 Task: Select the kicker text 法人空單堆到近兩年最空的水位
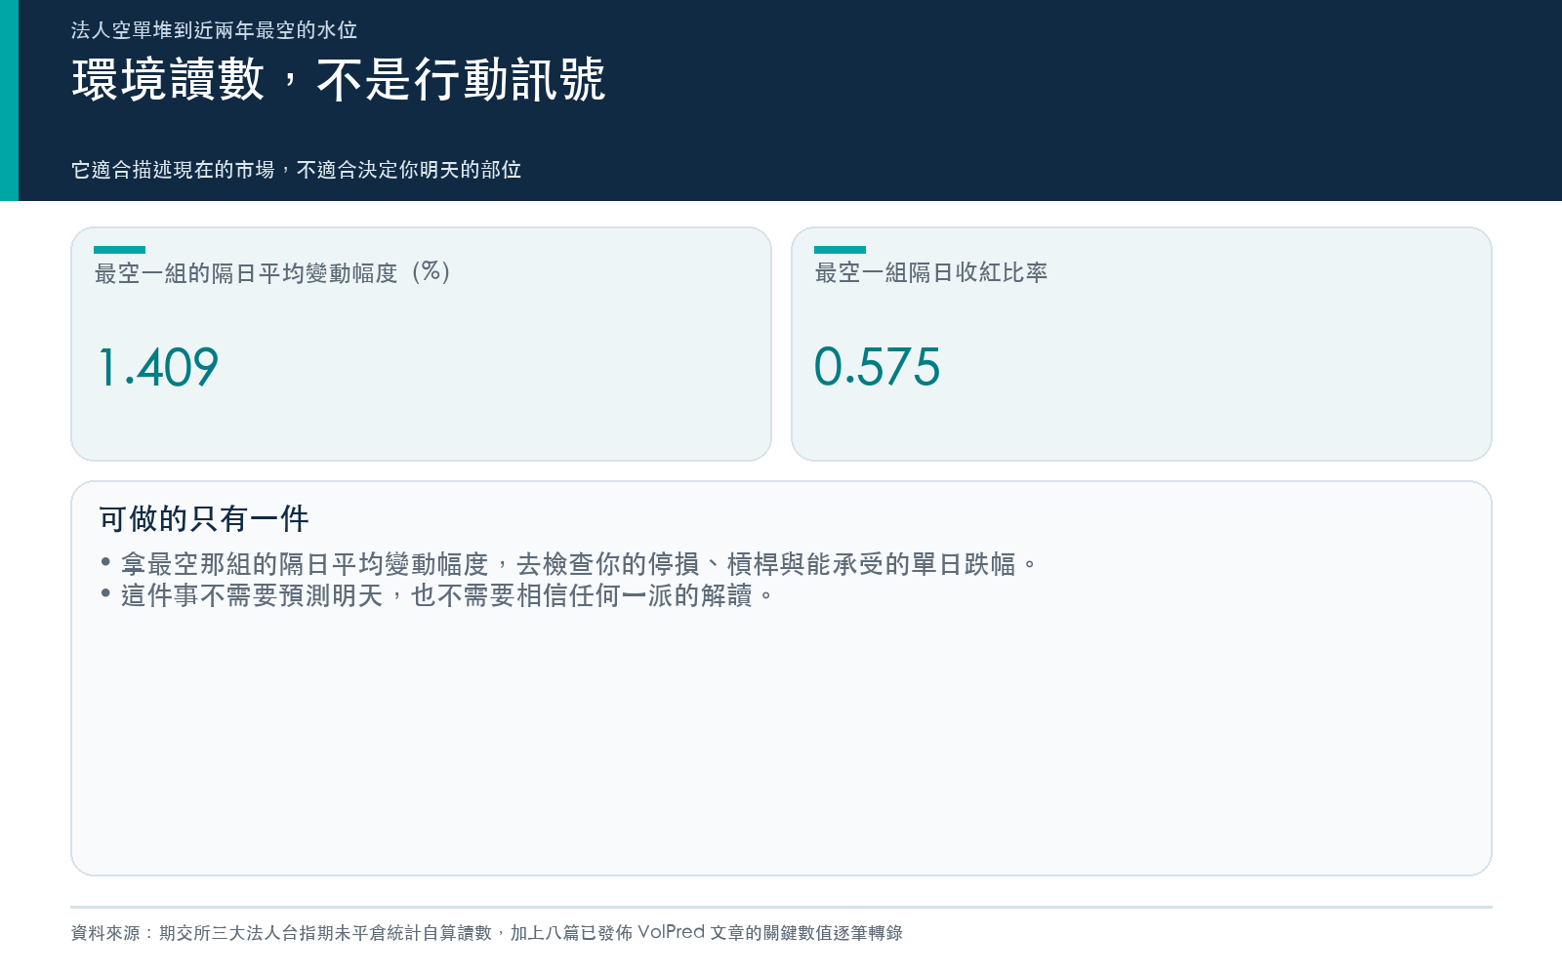point(214,30)
